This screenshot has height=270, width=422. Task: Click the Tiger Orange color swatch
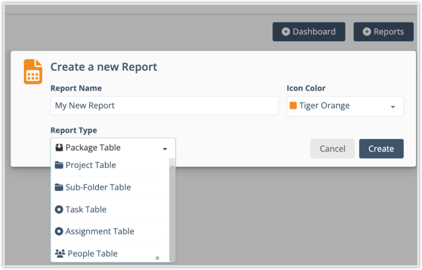(293, 106)
